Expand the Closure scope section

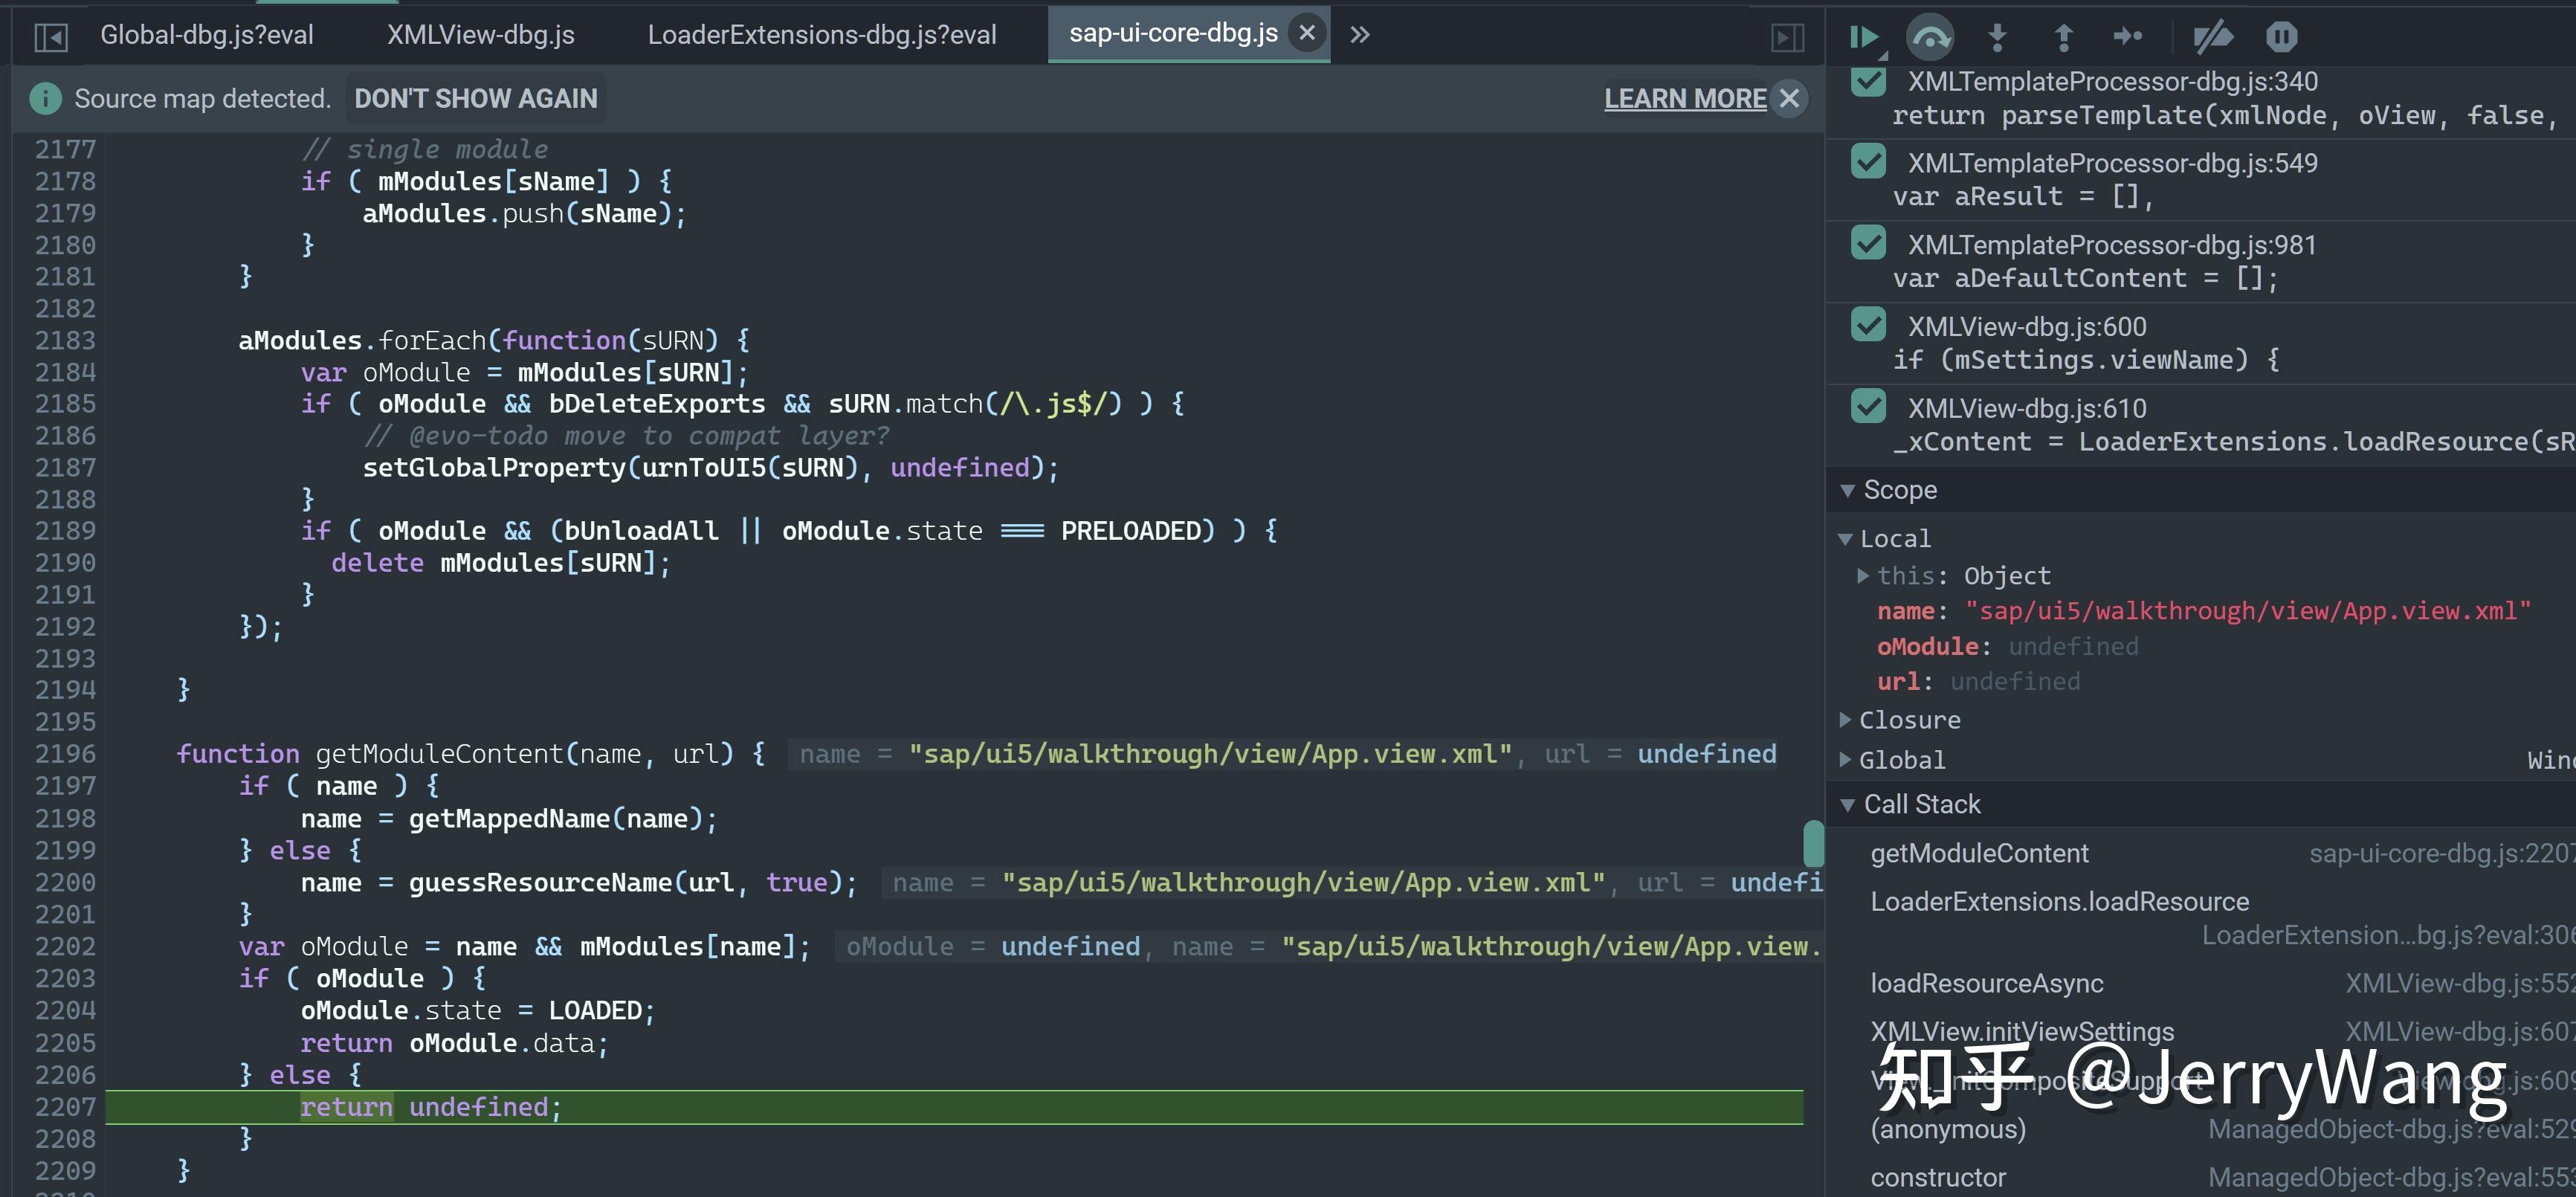(x=1846, y=719)
